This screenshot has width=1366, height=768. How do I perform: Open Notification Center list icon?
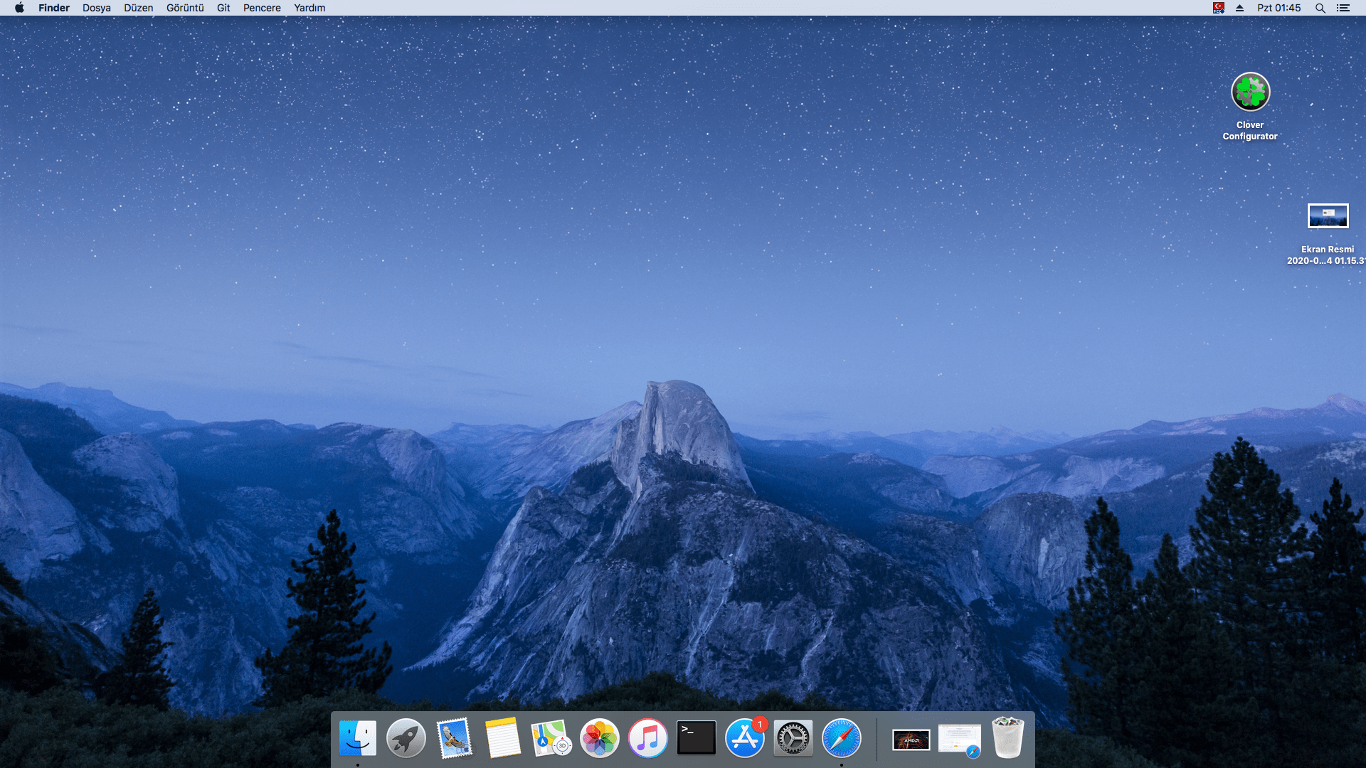[x=1343, y=8]
